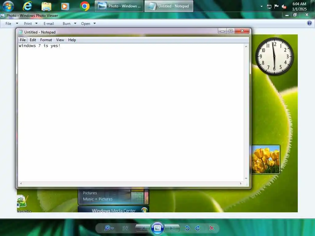Click the Photo Viewer title bar icon

(2, 15)
